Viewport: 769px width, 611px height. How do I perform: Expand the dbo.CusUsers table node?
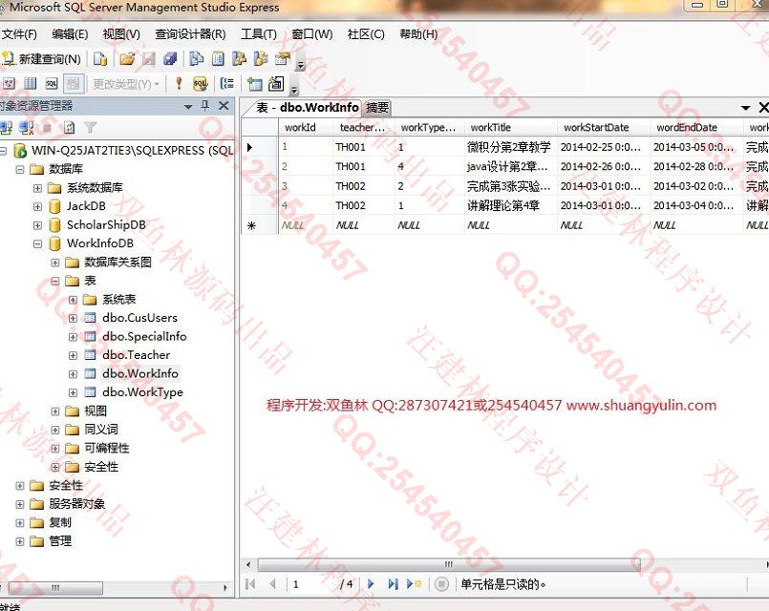click(x=73, y=319)
